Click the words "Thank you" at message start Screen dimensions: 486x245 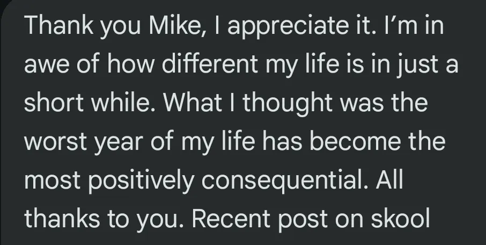[x=83, y=26]
